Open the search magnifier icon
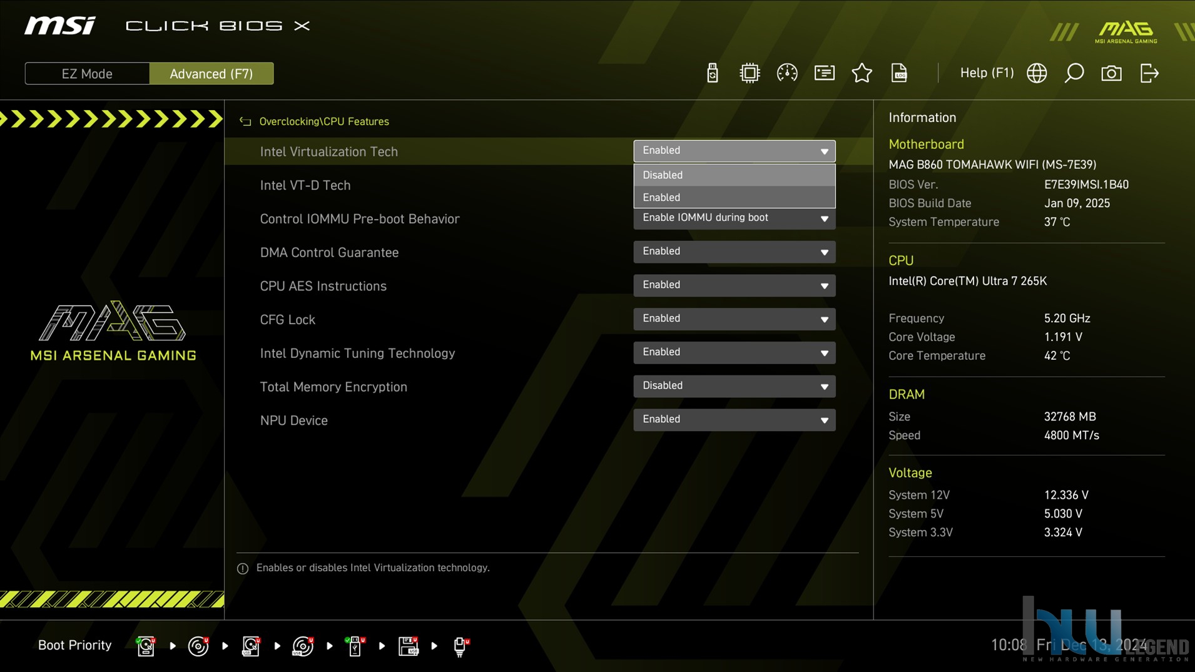Screen dimensions: 1195x672 pyautogui.click(x=1074, y=73)
